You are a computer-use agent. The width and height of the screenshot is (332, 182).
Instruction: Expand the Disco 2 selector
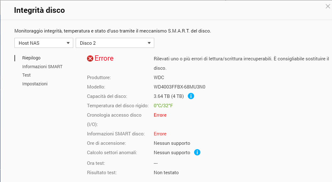pyautogui.click(x=115, y=43)
